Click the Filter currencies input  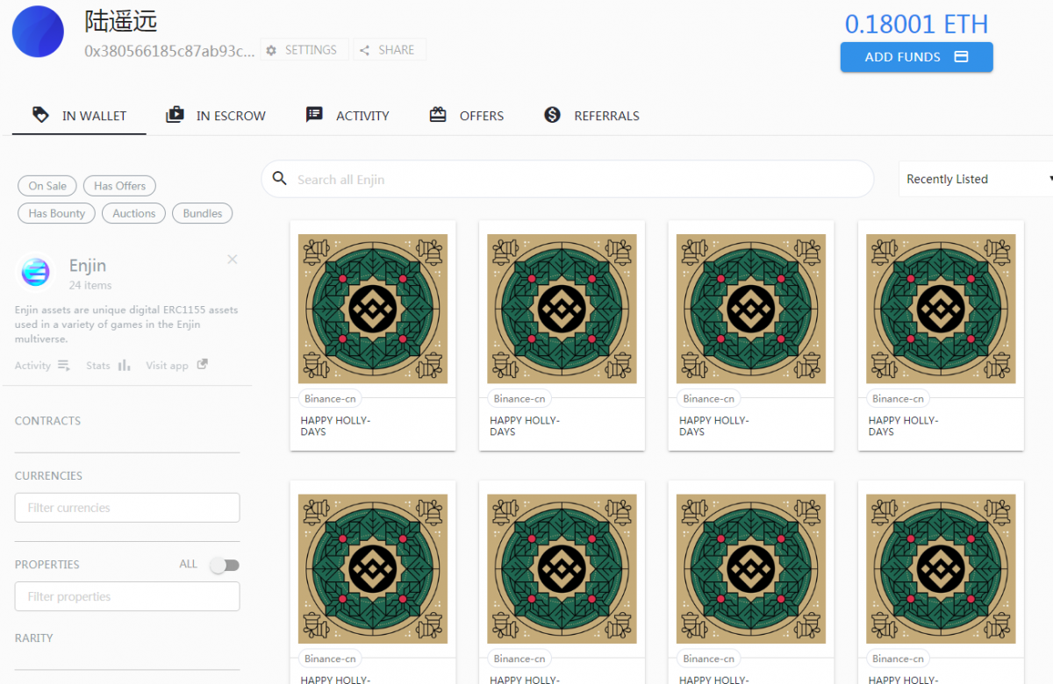pos(127,508)
